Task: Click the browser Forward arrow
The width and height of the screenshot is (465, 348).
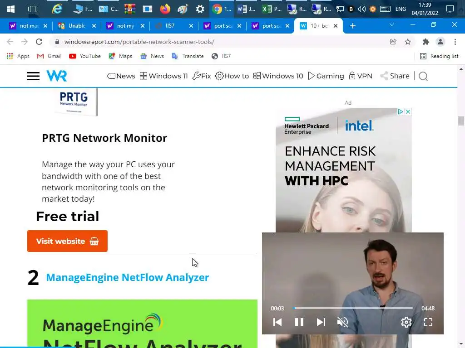Action: coord(25,42)
